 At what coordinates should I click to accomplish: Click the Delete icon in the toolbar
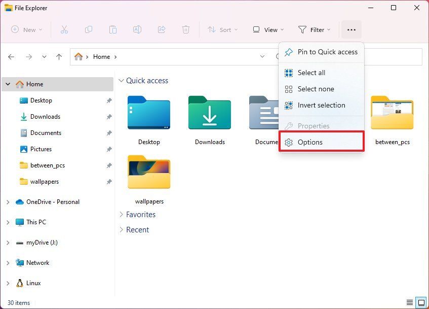tap(186, 29)
